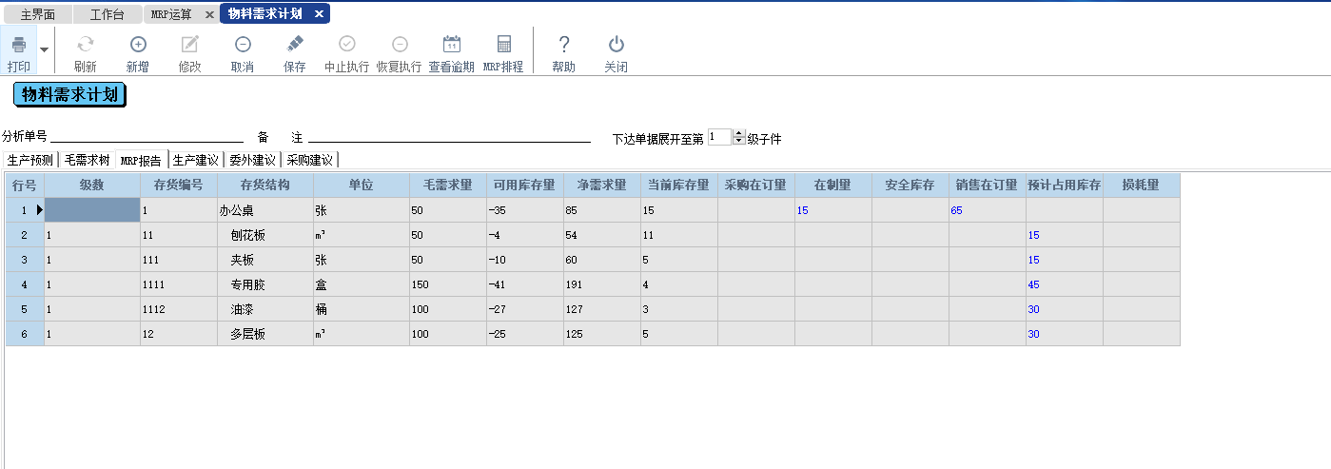Close the MRP运算 tab
The width and height of the screenshot is (1331, 469).
tap(209, 14)
